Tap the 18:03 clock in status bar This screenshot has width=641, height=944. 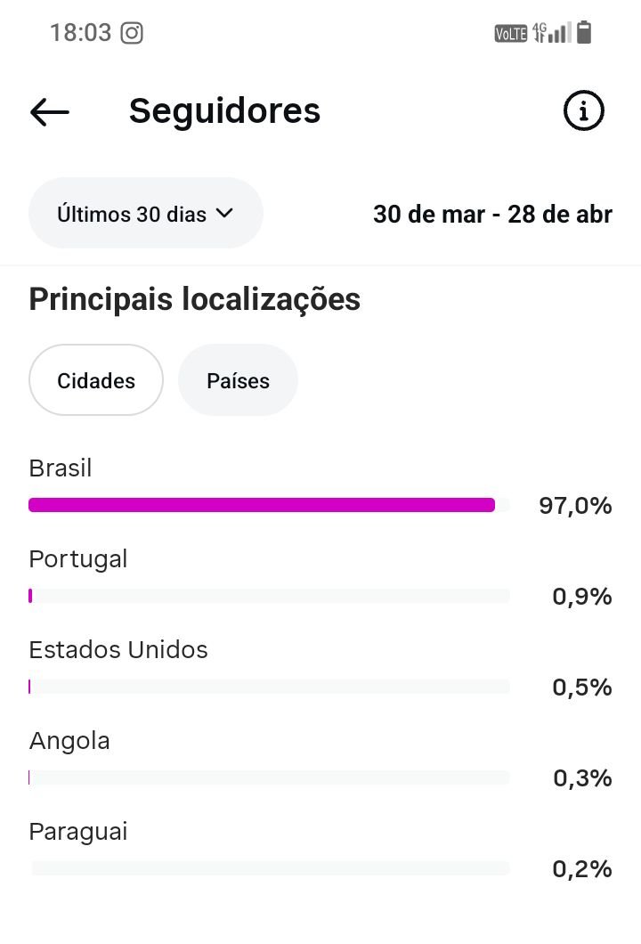coord(80,34)
